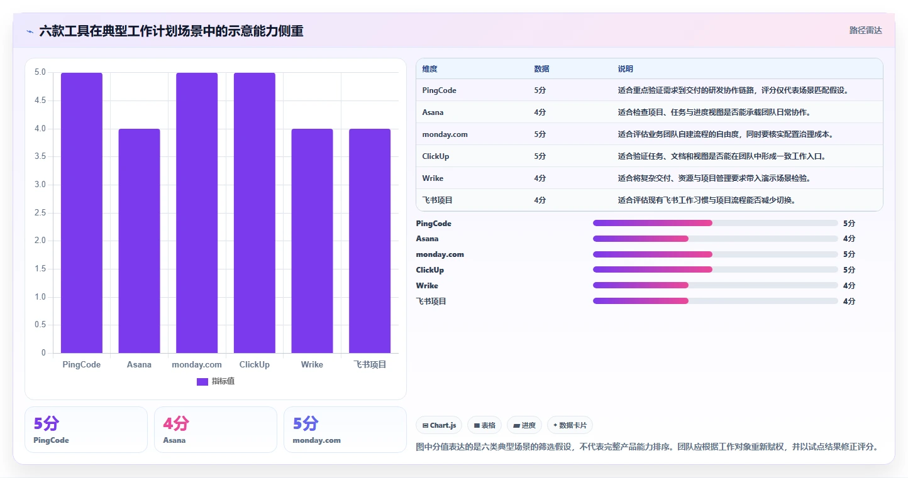The height and width of the screenshot is (478, 908).
Task: Click the footnote starting 图中分值表达的是
Action: [x=647, y=447]
